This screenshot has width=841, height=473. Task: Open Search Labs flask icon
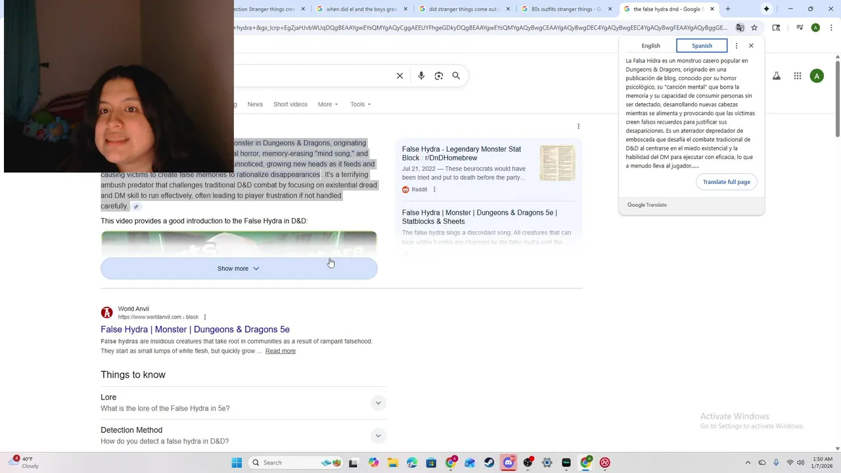point(777,76)
